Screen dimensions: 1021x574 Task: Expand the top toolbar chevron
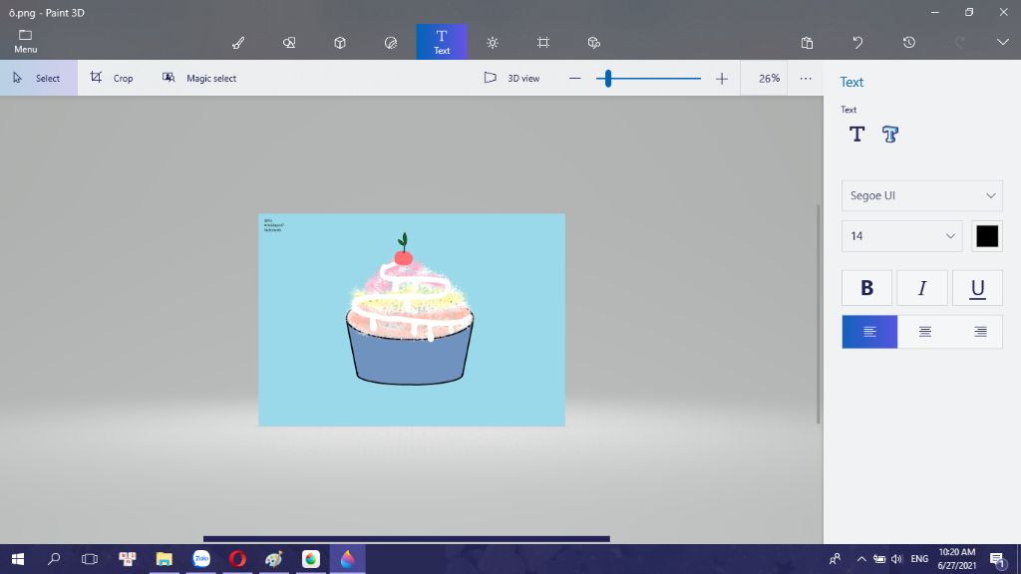tap(1003, 42)
